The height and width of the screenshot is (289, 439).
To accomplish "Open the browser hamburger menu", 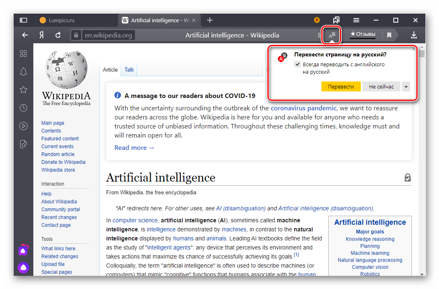I will pos(356,20).
